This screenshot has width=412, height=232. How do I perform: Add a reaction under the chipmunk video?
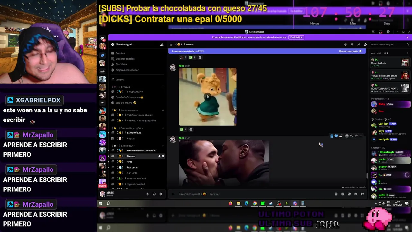[x=191, y=130]
